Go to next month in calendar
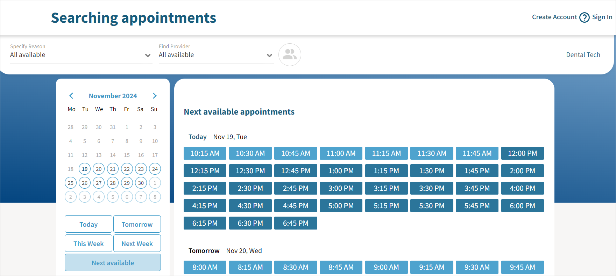This screenshot has width=616, height=276. [155, 96]
